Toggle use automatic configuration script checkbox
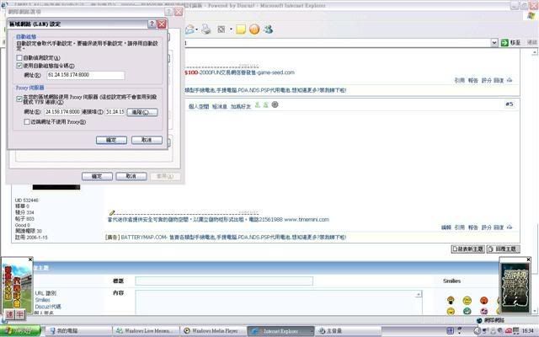 tap(20, 65)
